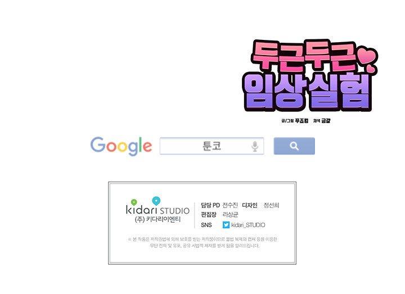Click the pink 두근두근 title text
The image size is (405, 294).
tap(304, 57)
